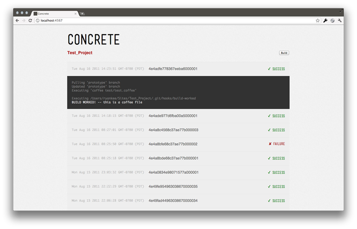Expand build 4e4ade977d6fba00a5000001 row
357x229 pixels.
(x=173, y=116)
